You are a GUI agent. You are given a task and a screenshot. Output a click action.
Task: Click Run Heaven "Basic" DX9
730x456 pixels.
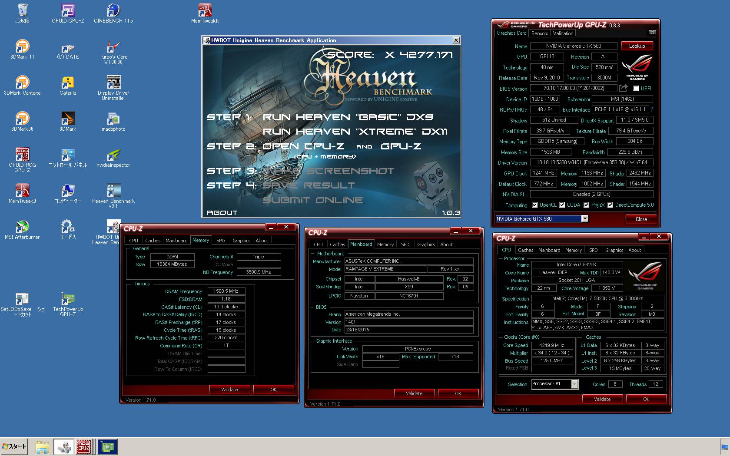tap(348, 117)
